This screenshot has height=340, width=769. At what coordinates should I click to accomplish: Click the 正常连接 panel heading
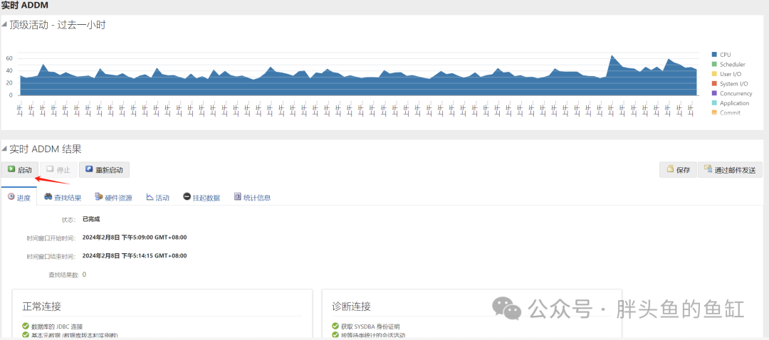(x=42, y=307)
